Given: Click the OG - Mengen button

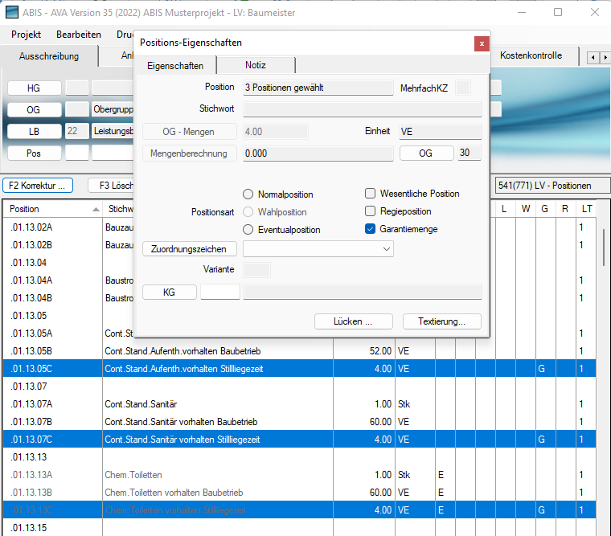Looking at the screenshot, I should [189, 132].
